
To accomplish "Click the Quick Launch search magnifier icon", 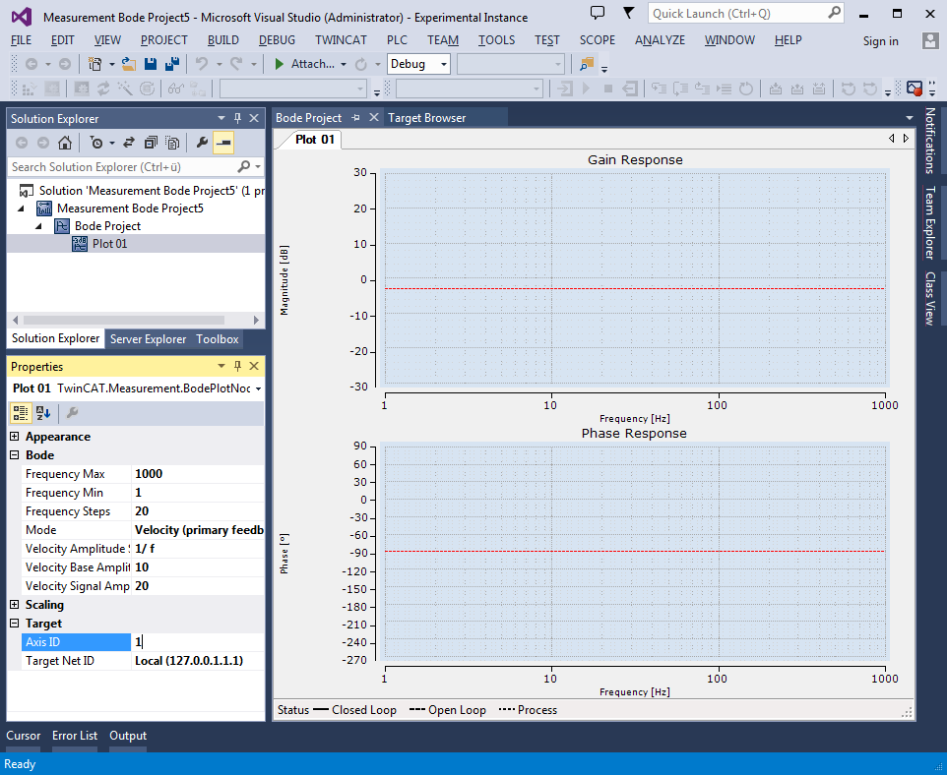I will tap(834, 13).
